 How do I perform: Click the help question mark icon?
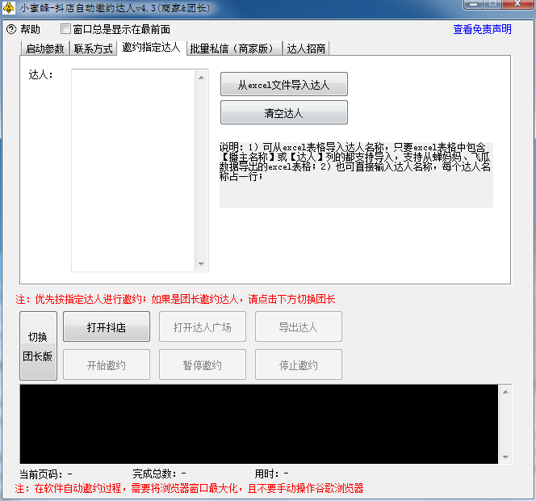[11, 29]
